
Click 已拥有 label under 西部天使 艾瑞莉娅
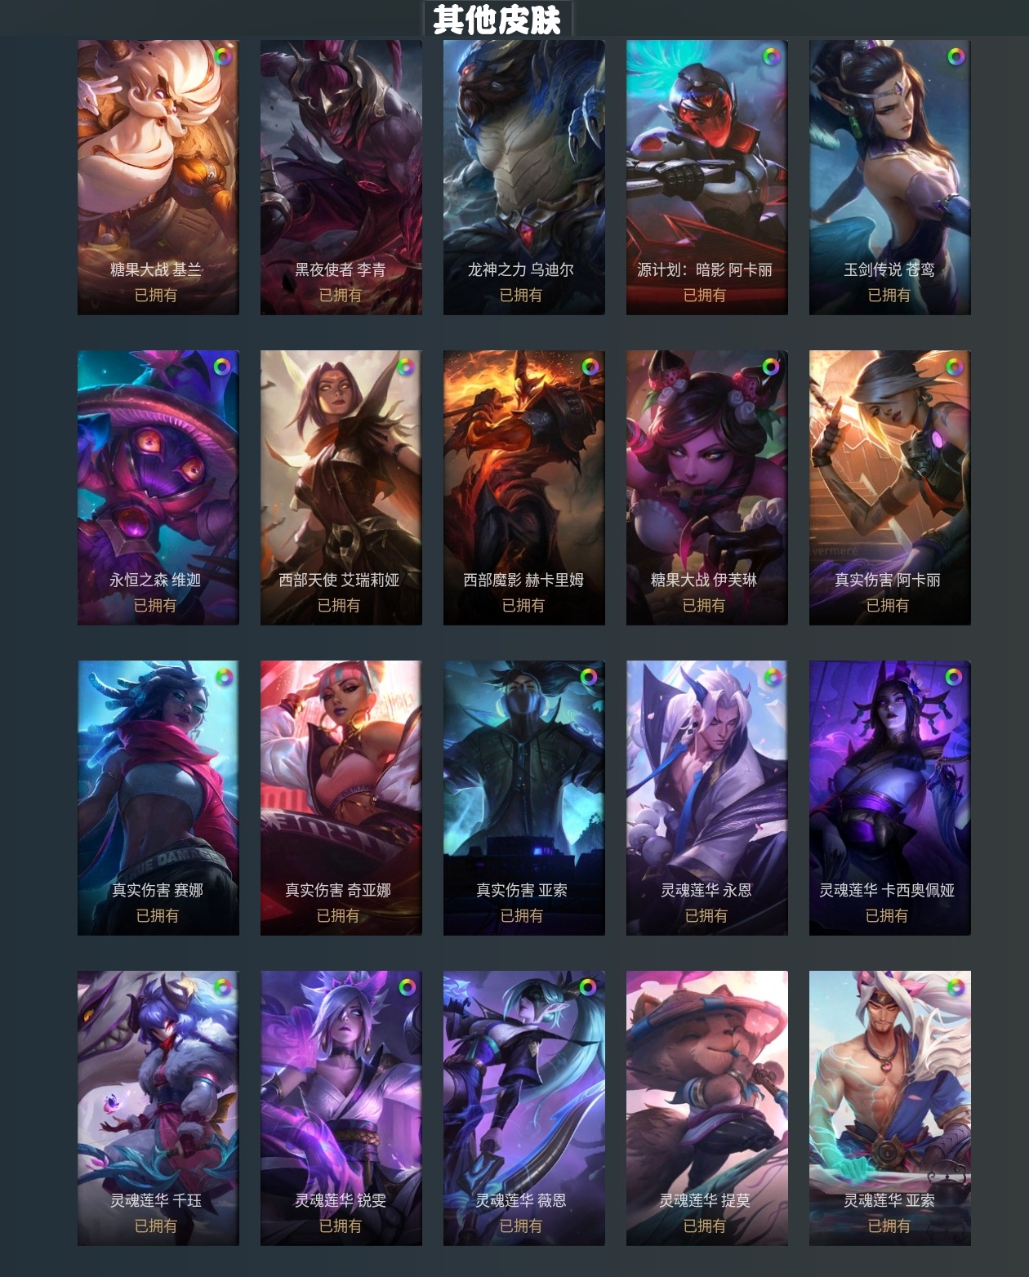[x=339, y=605]
